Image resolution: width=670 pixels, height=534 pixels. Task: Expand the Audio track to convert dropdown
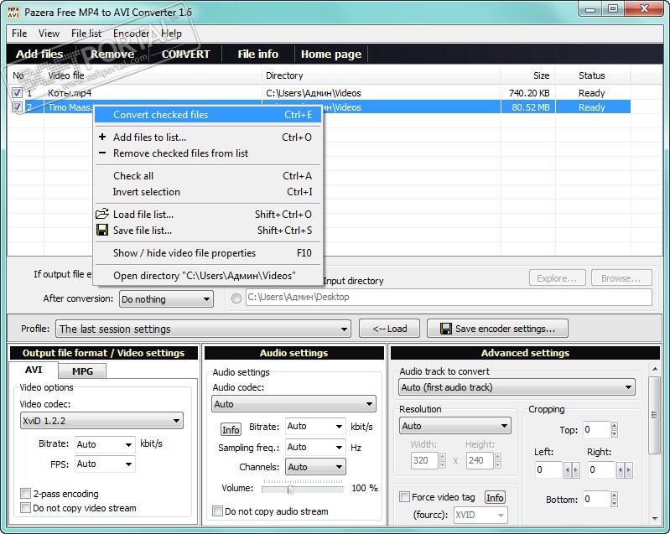517,387
